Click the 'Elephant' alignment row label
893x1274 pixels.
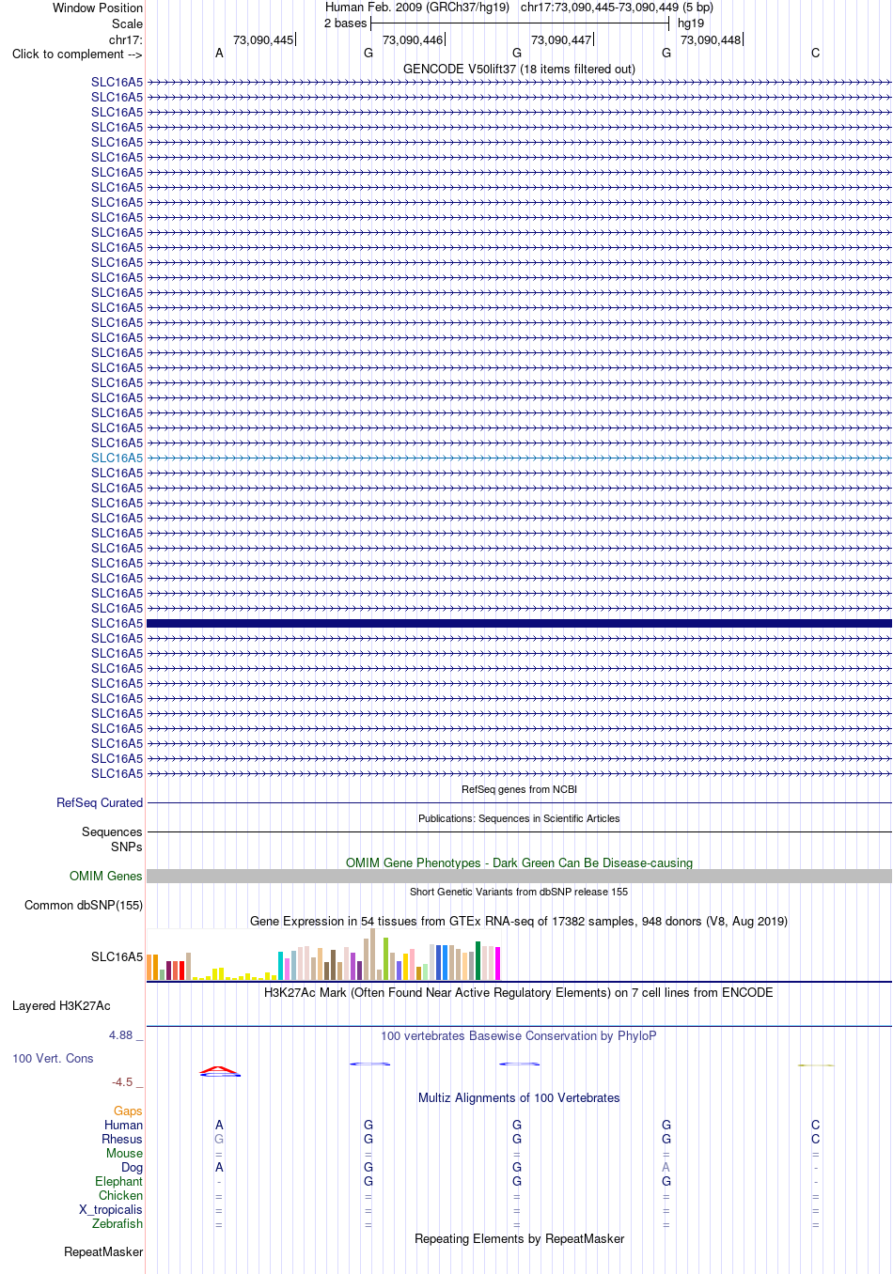coord(118,1181)
